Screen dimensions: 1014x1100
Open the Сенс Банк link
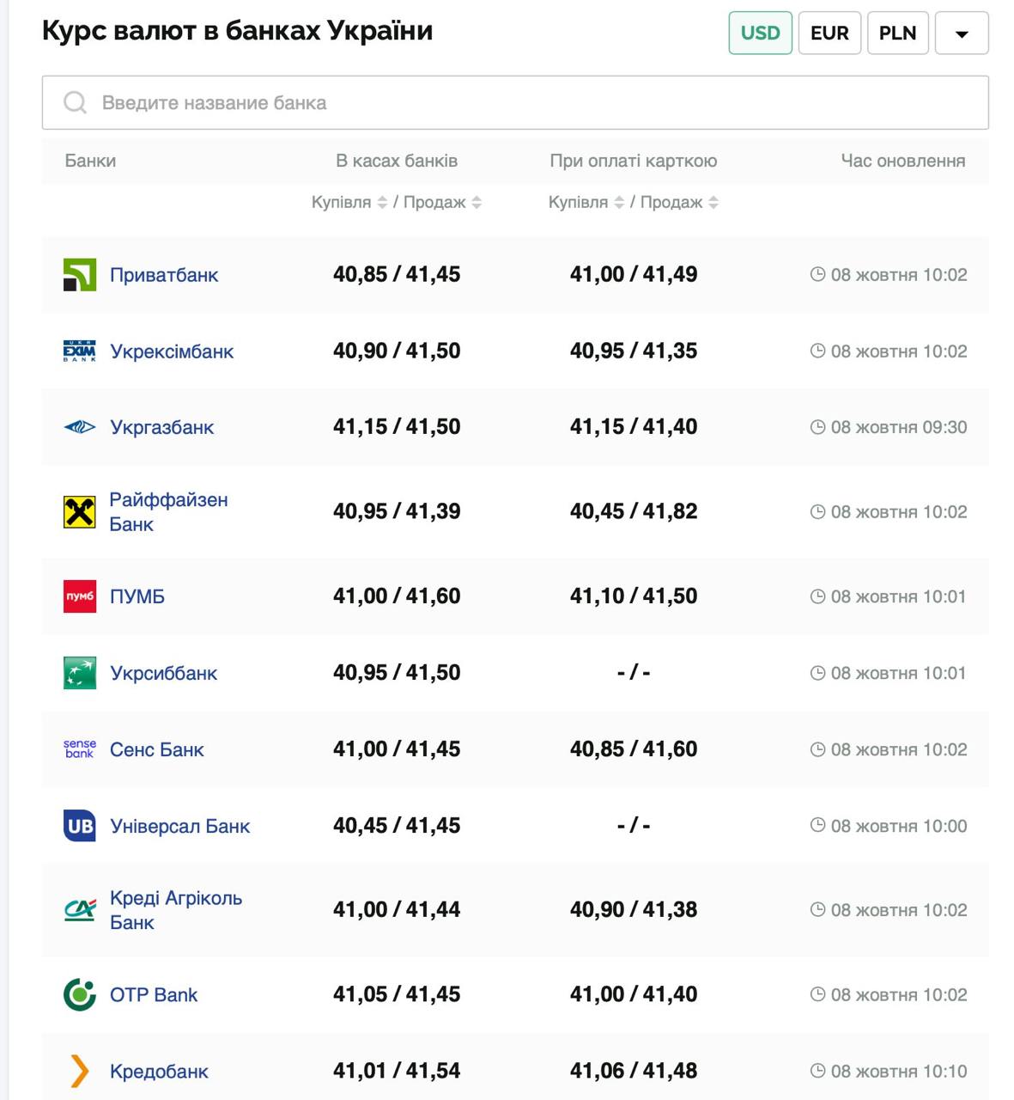pyautogui.click(x=157, y=750)
